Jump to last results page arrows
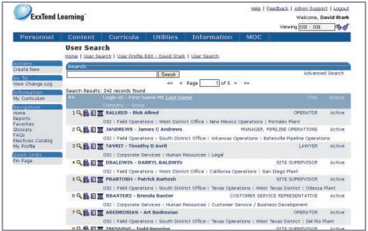 [x=246, y=83]
